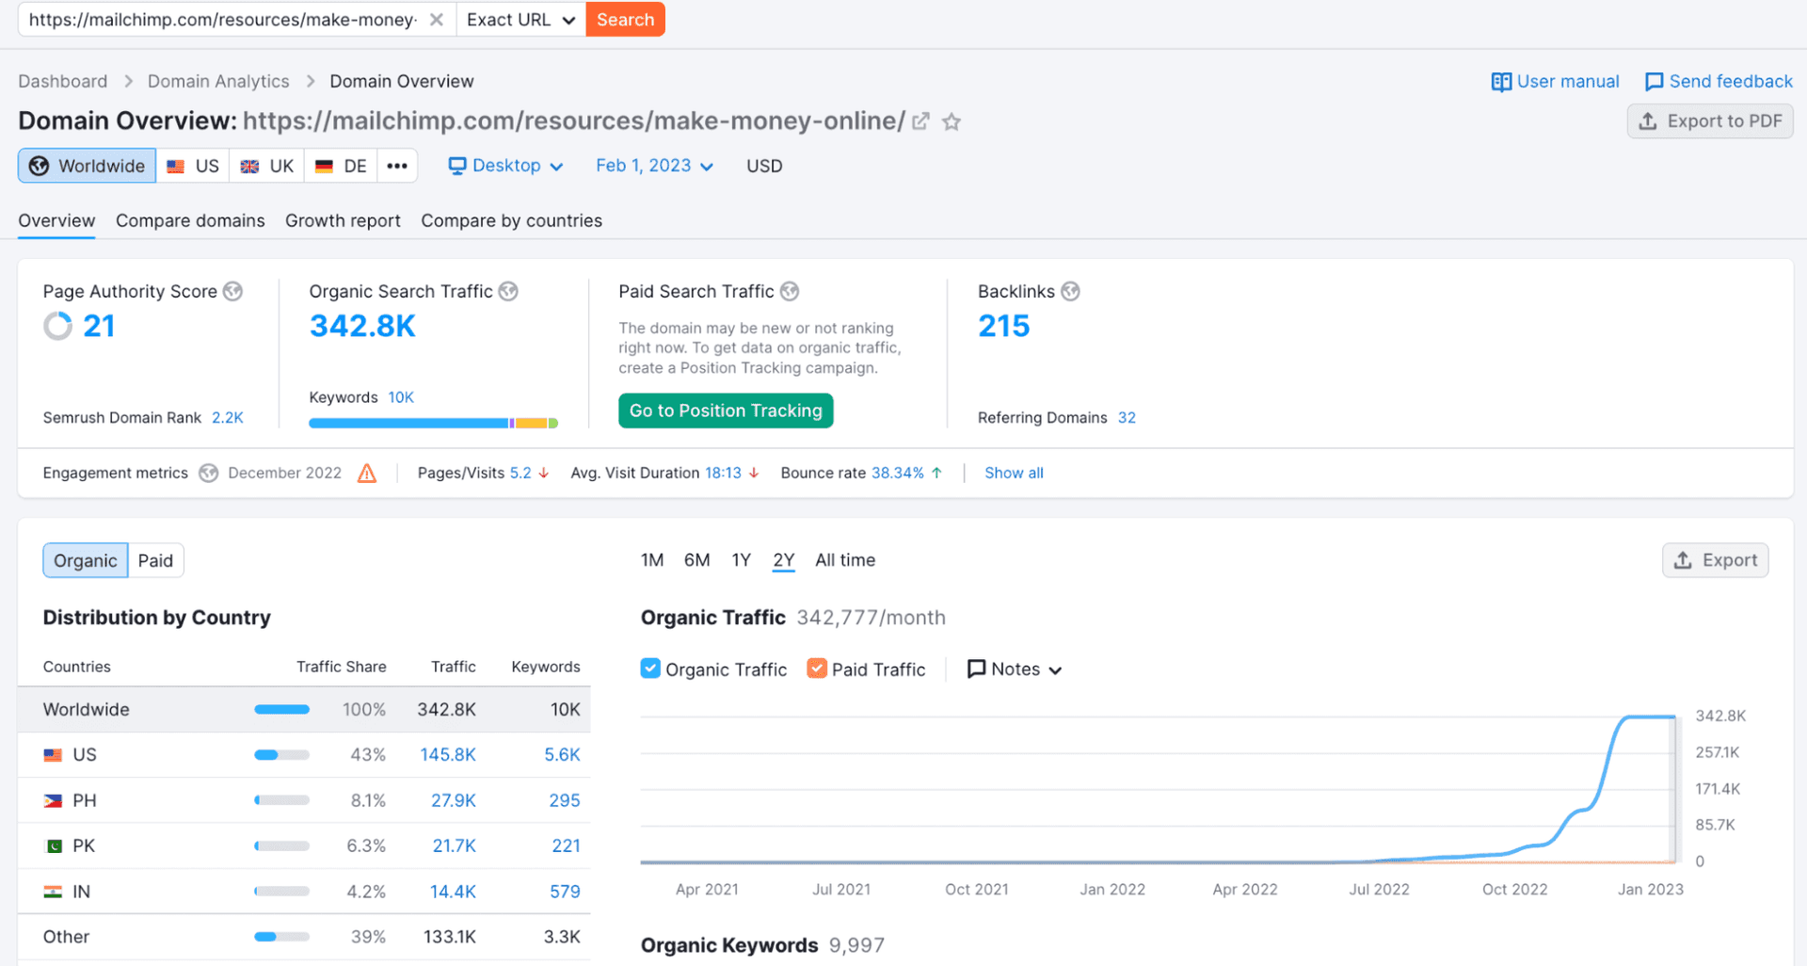Image resolution: width=1807 pixels, height=966 pixels.
Task: Click the organic traffic line chart
Action: 1158,790
